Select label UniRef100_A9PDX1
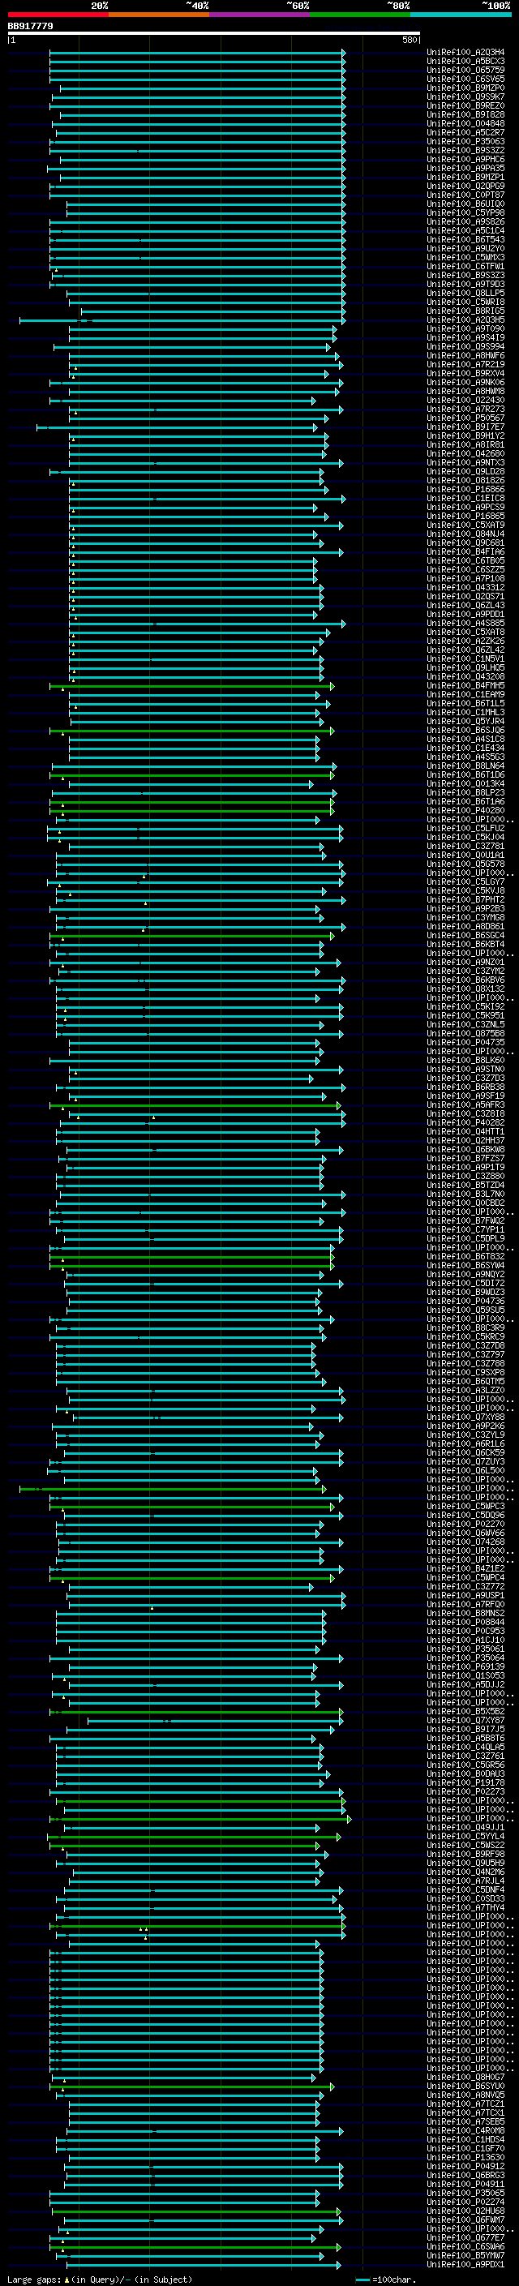519x2286 pixels. (x=465, y=2264)
